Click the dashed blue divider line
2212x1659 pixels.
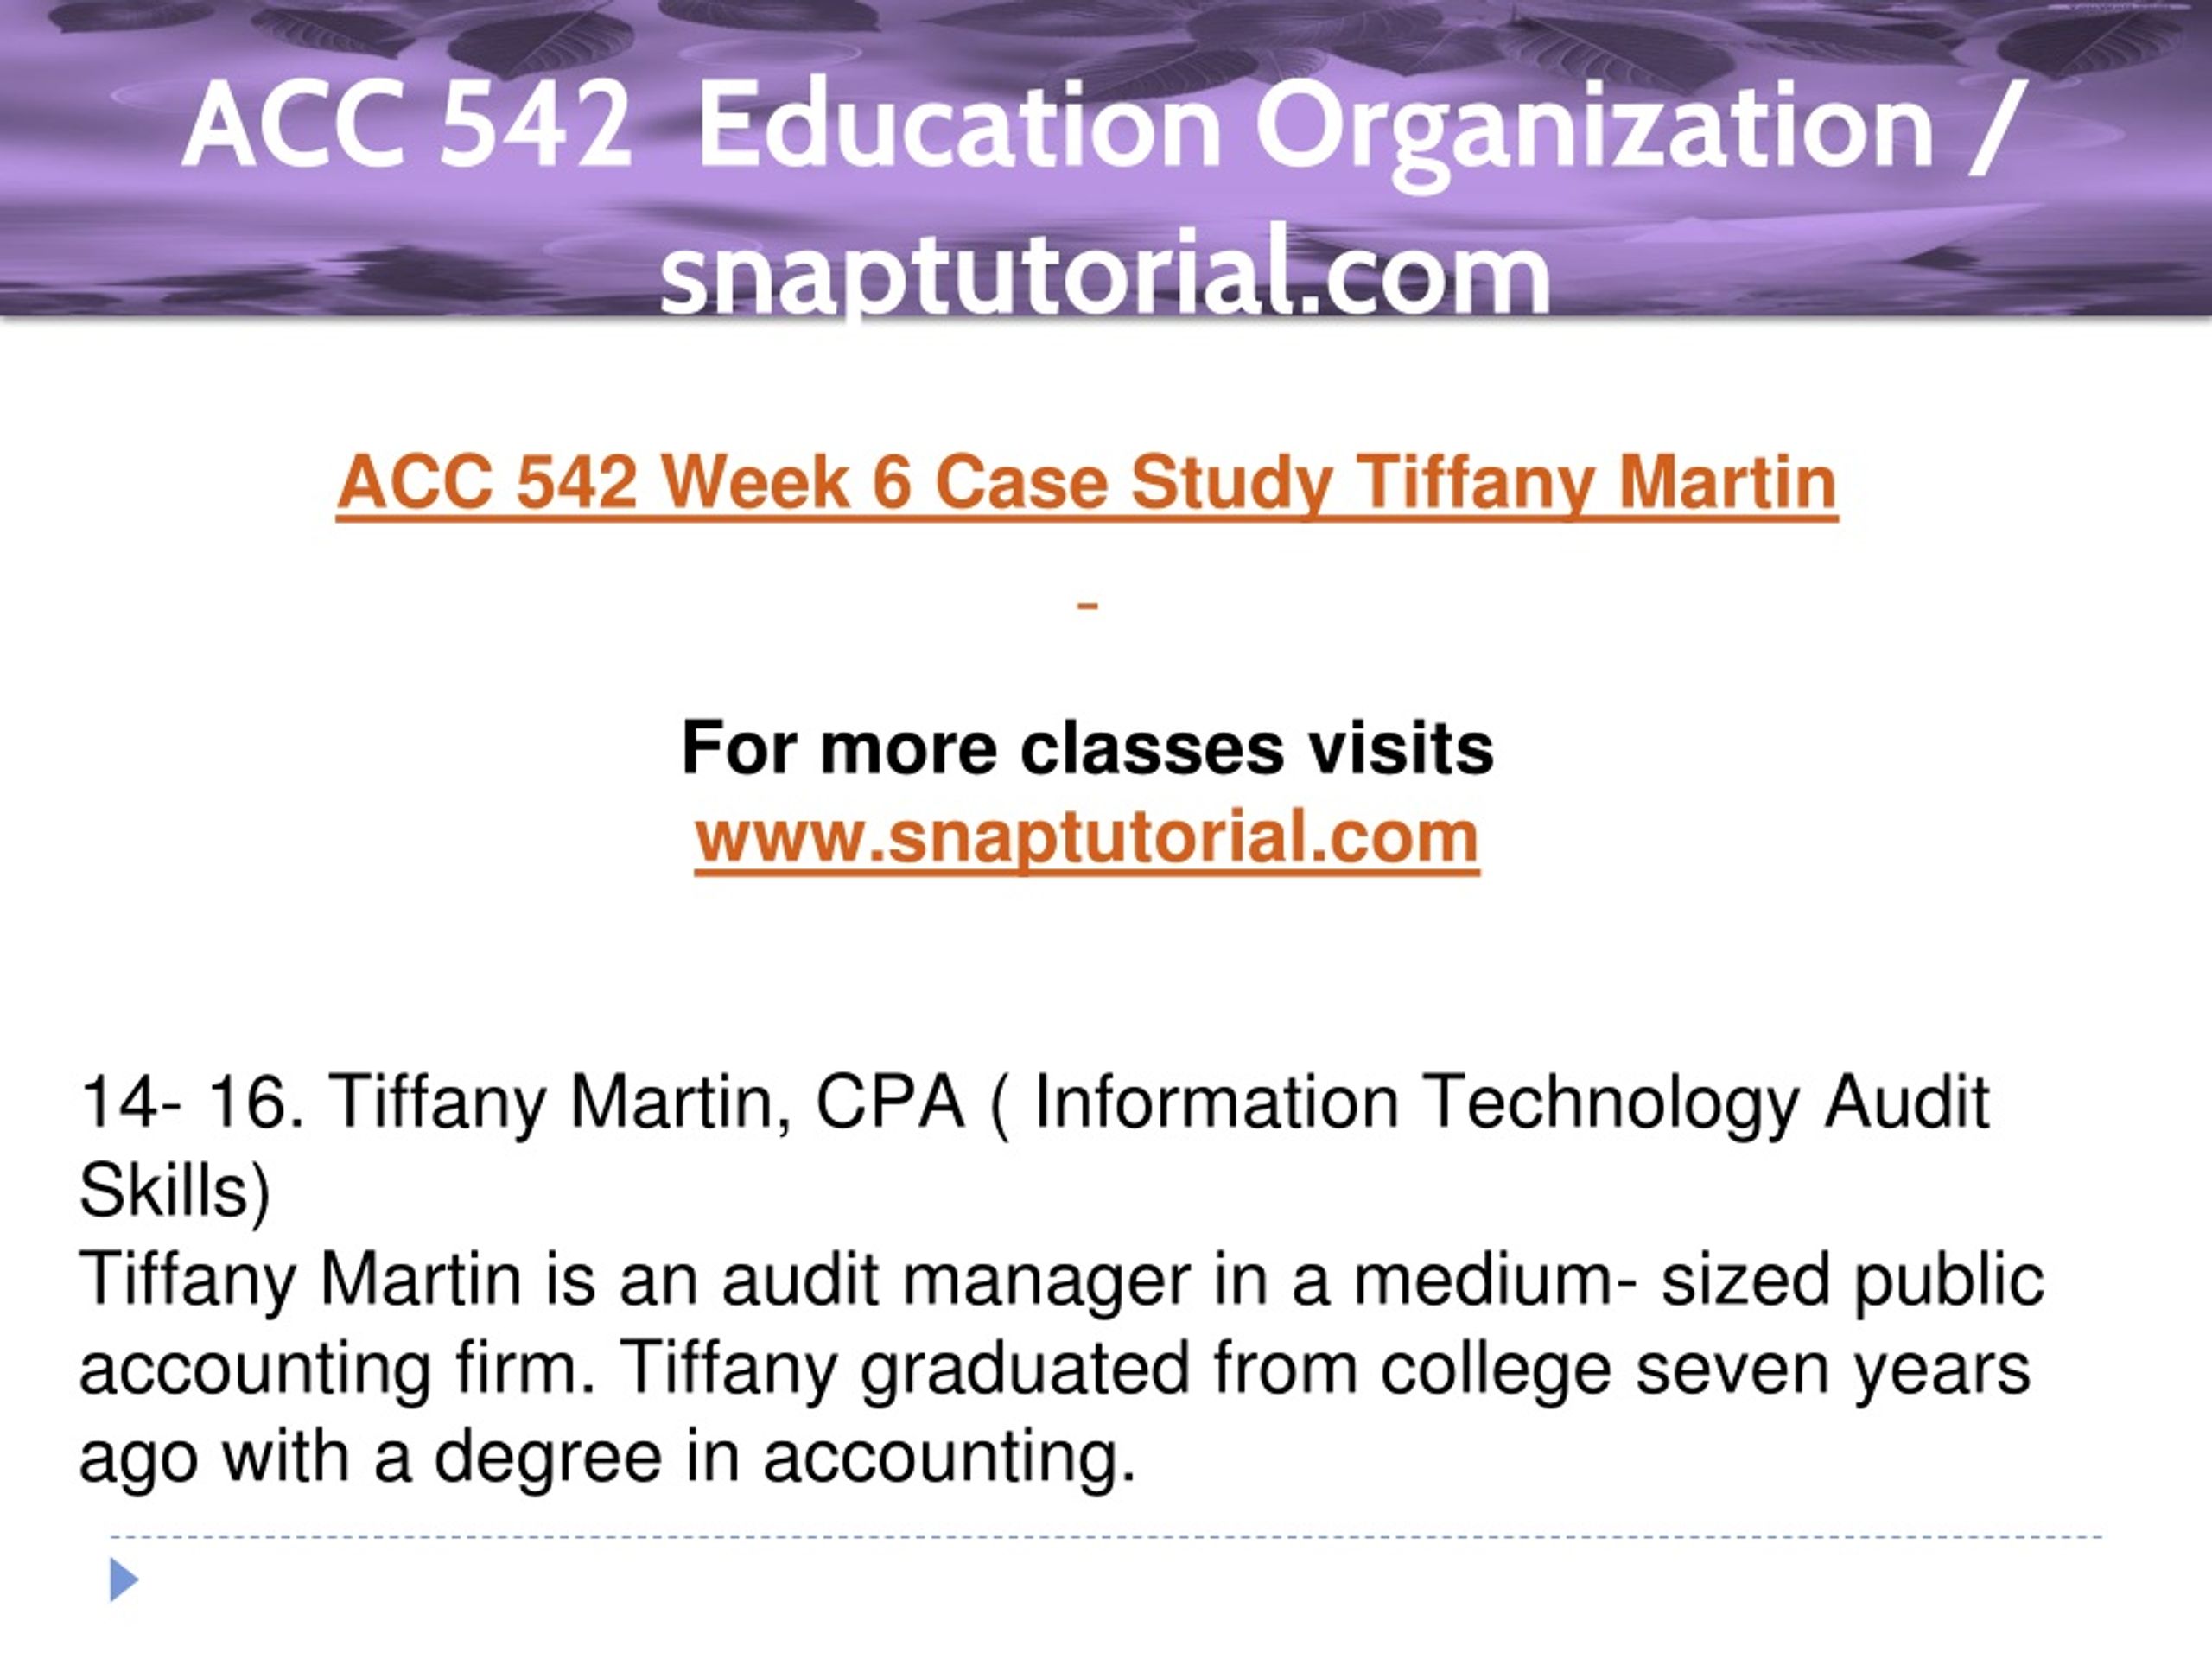point(1106,1537)
